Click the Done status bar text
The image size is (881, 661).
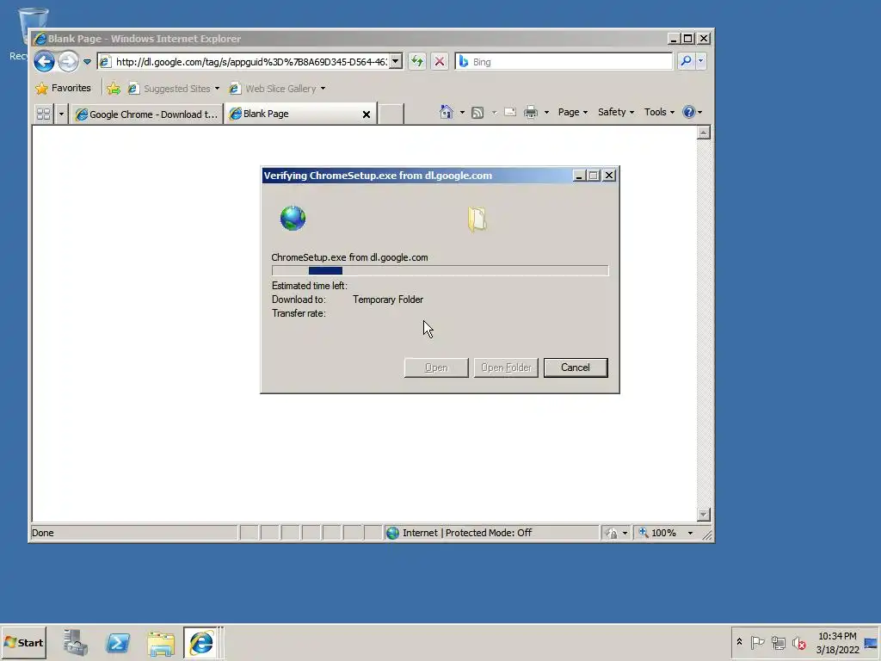tap(43, 533)
